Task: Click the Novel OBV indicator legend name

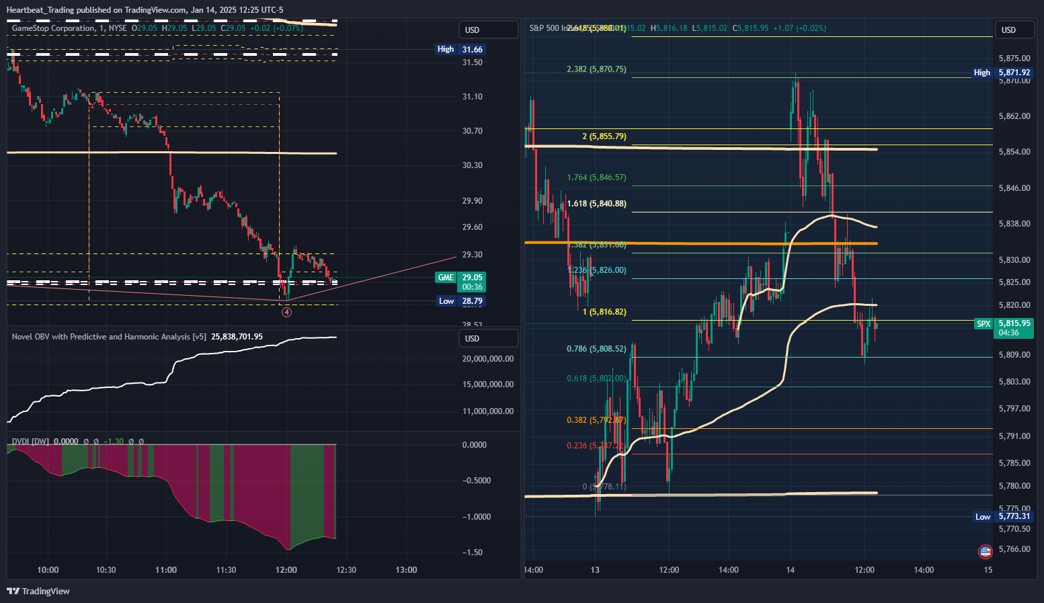Action: 109,337
